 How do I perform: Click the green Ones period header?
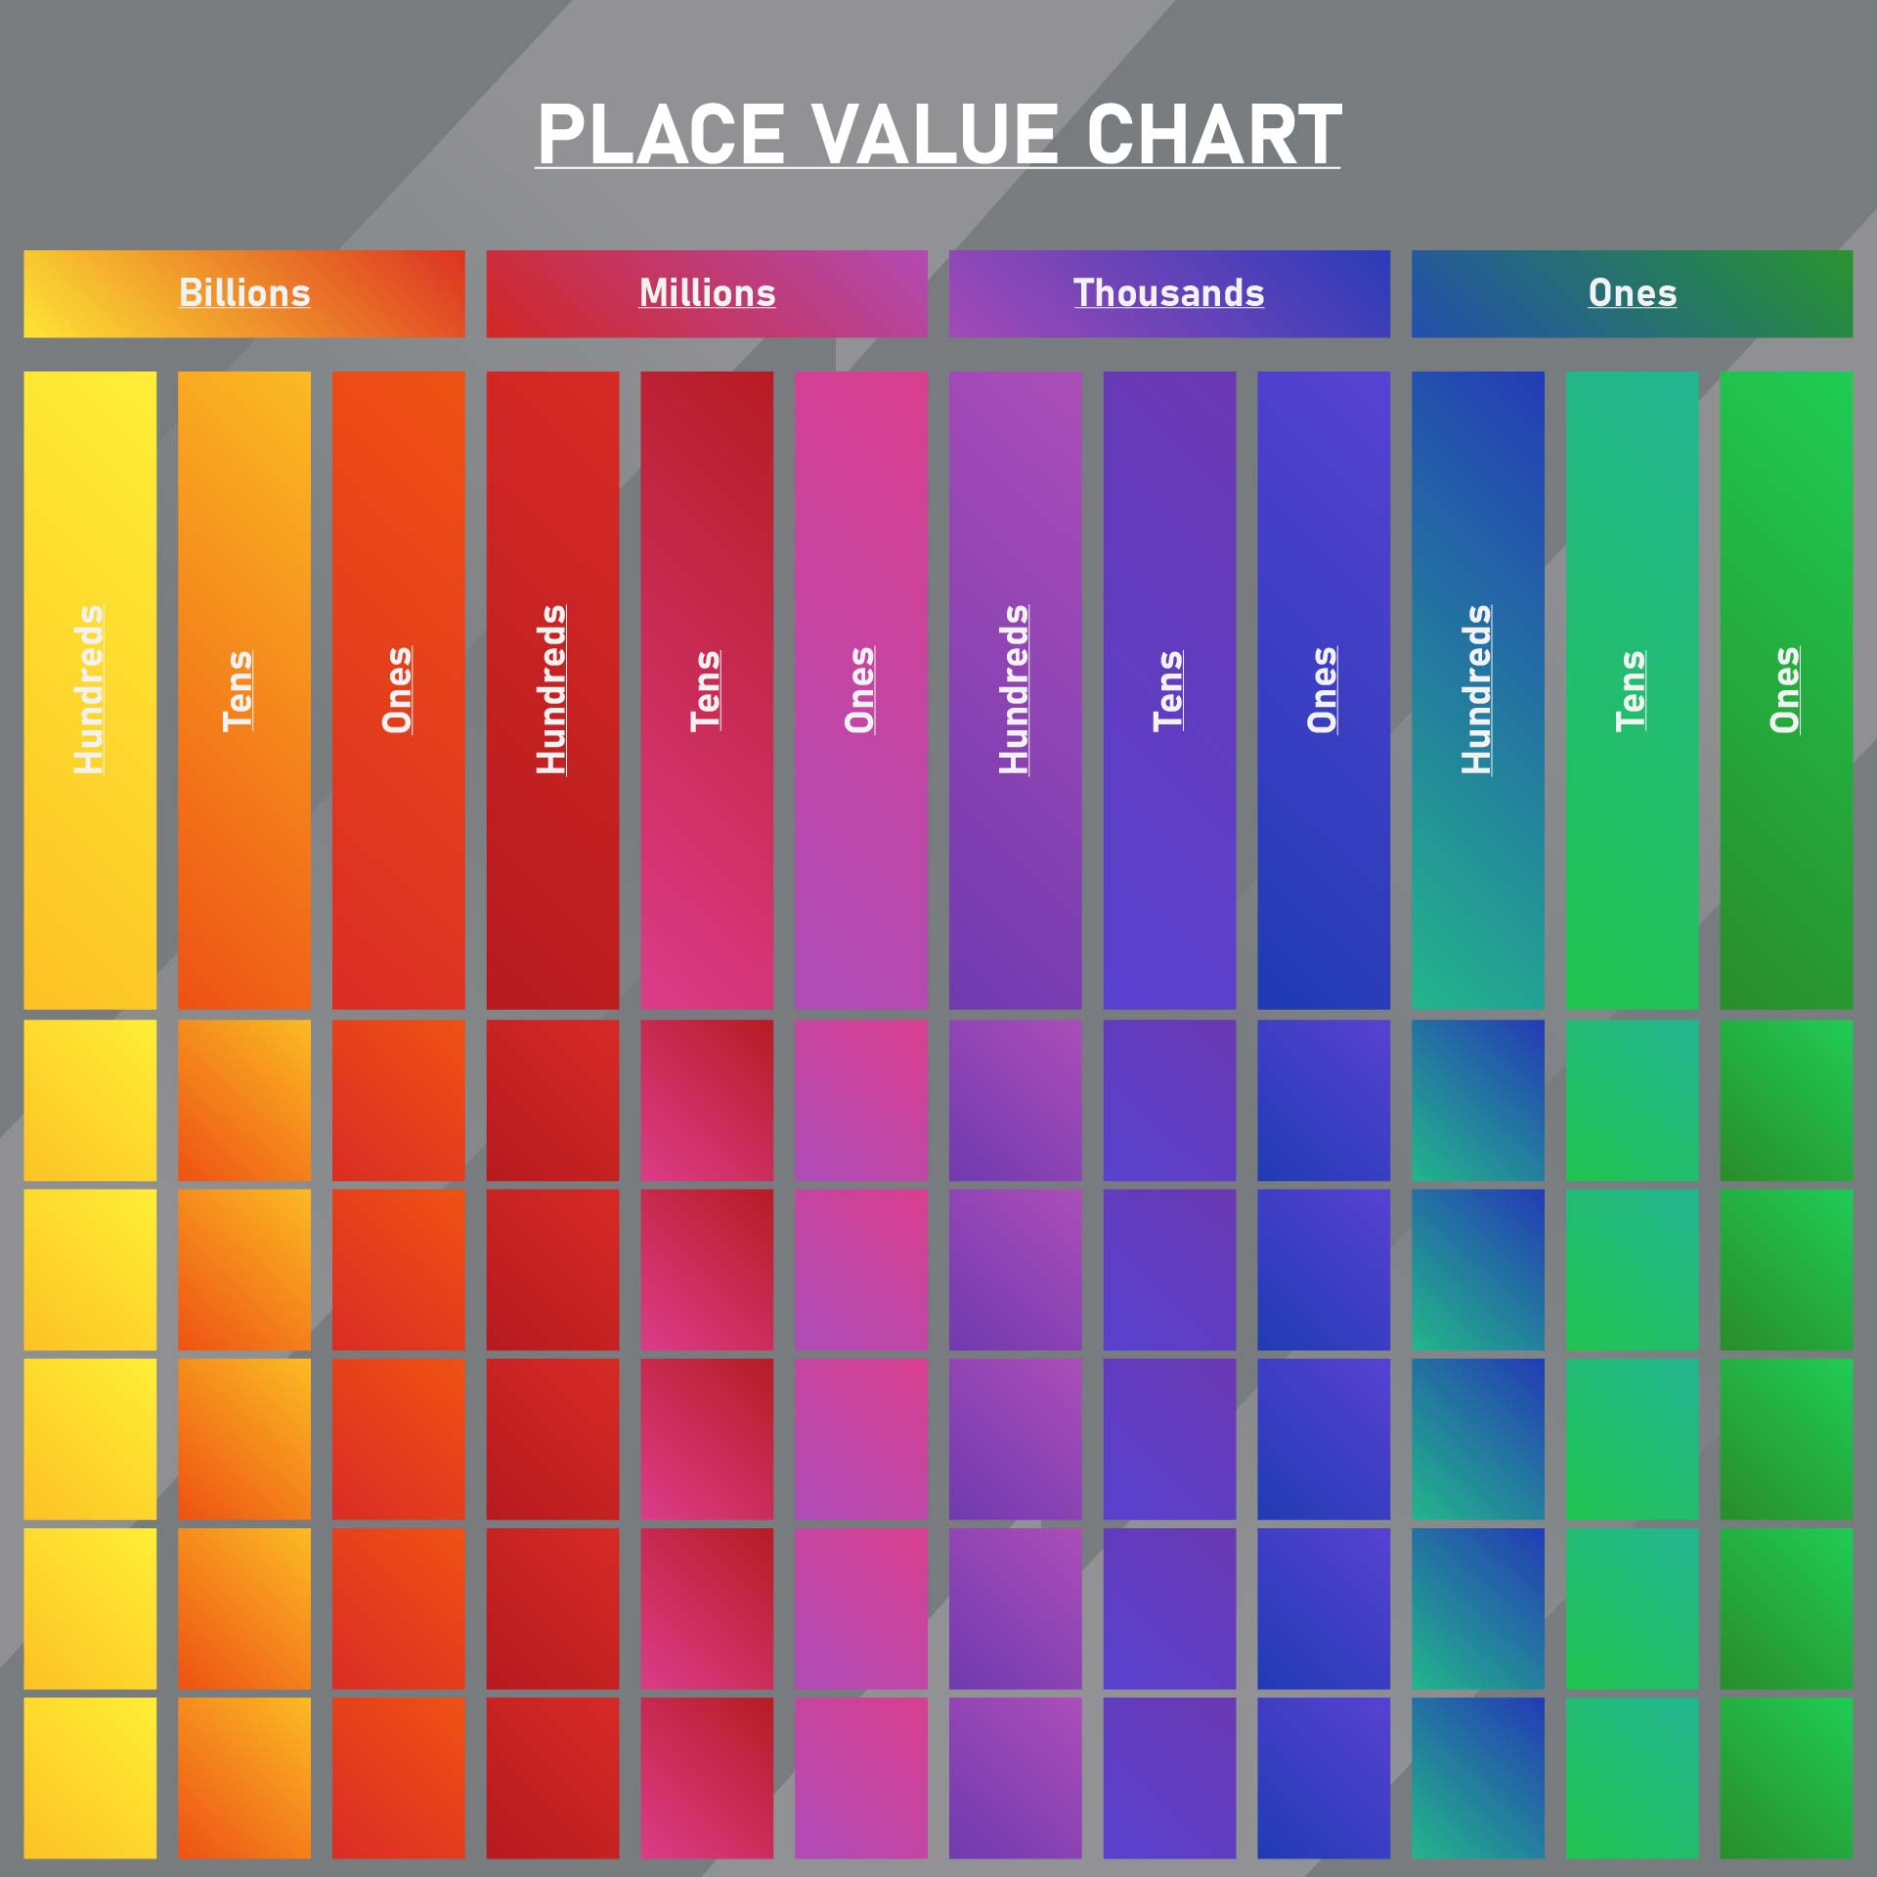click(x=1632, y=294)
